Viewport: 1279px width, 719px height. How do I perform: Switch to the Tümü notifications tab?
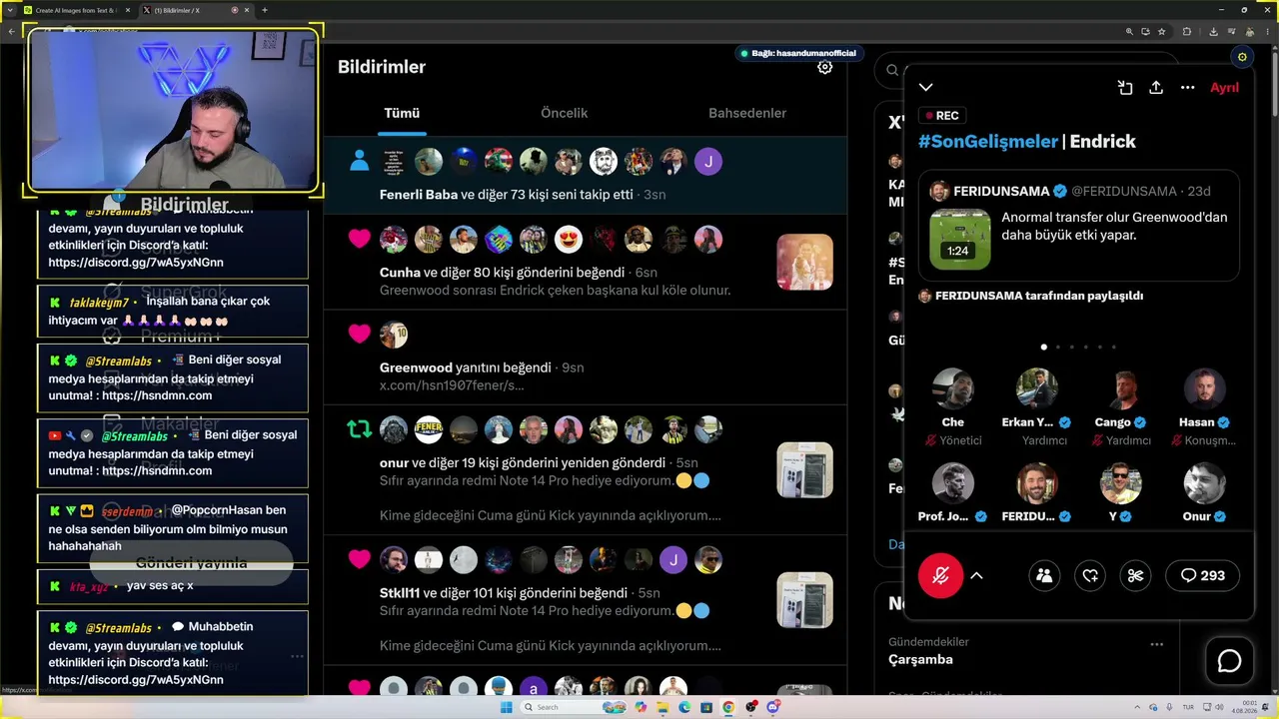402,113
